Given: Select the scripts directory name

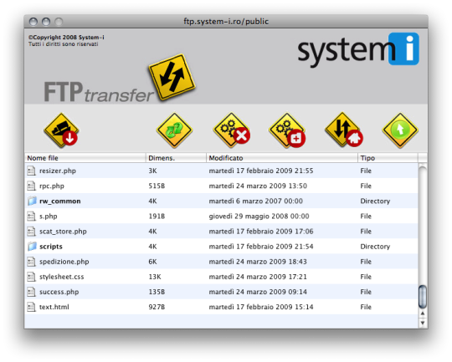Looking at the screenshot, I should tap(51, 247).
